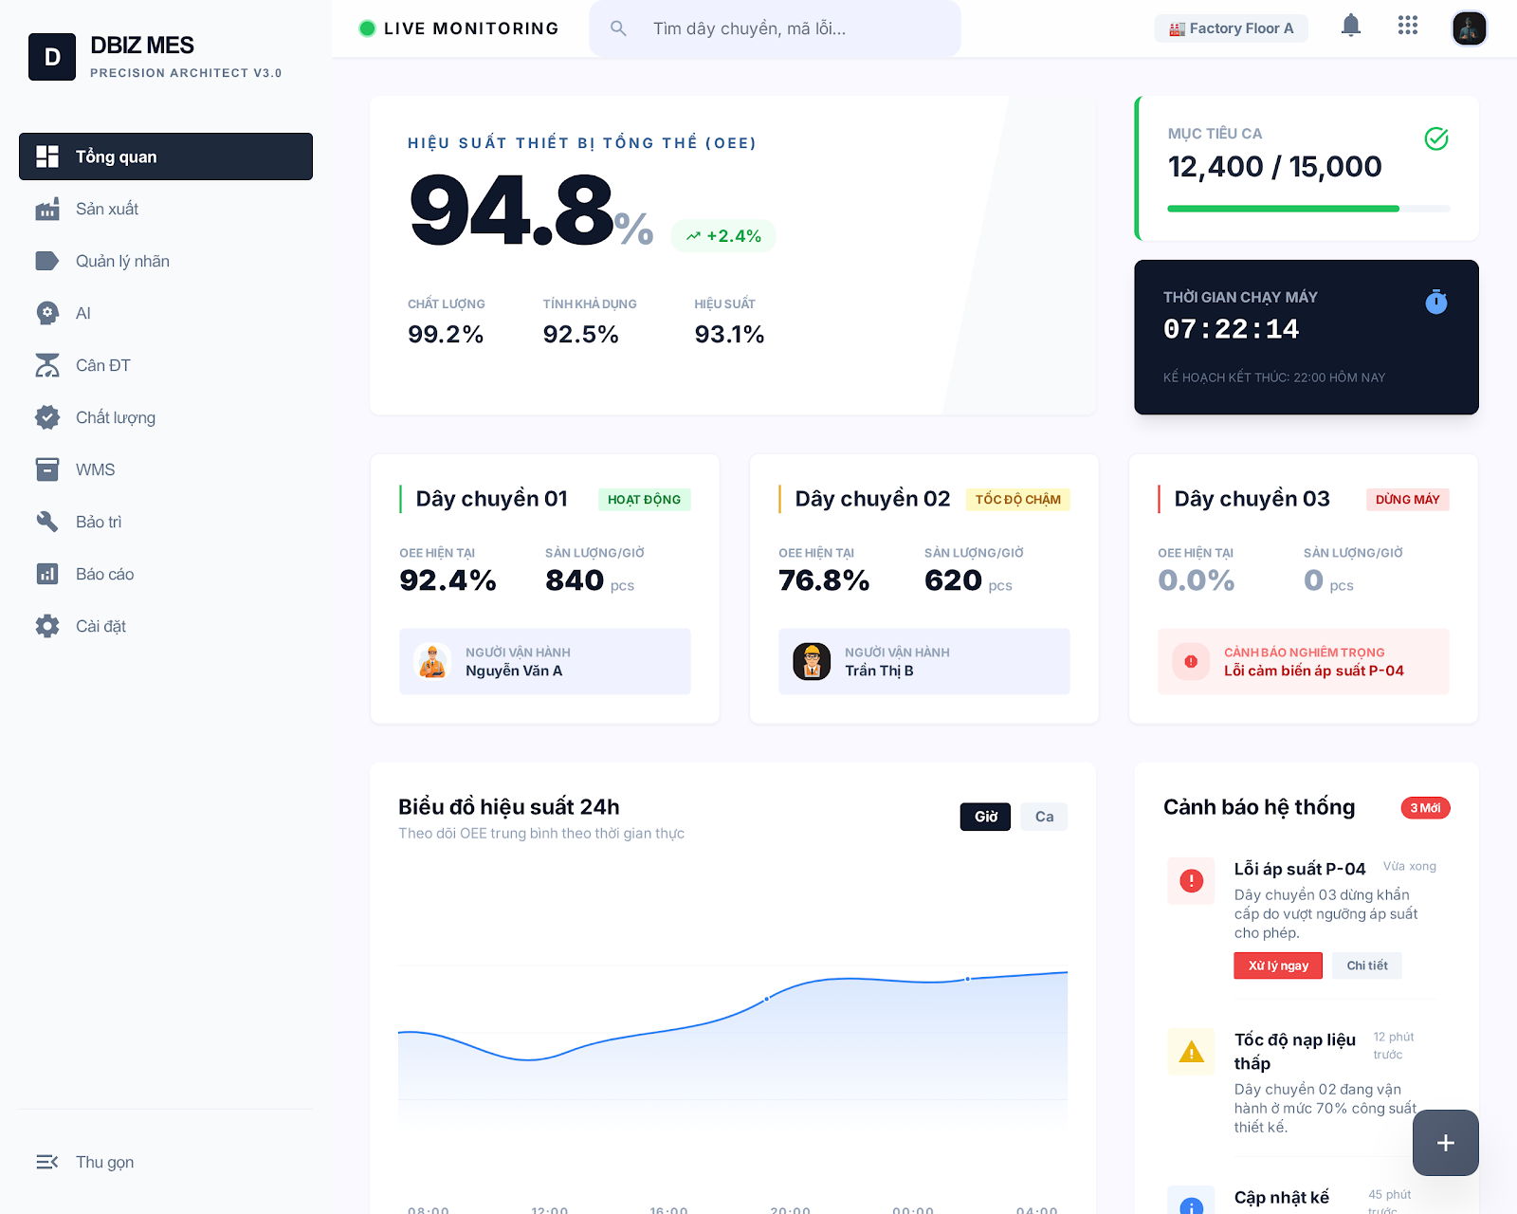The width and height of the screenshot is (1517, 1214).
Task: Click the Thu gọn collapse menu icon
Action: point(47,1162)
